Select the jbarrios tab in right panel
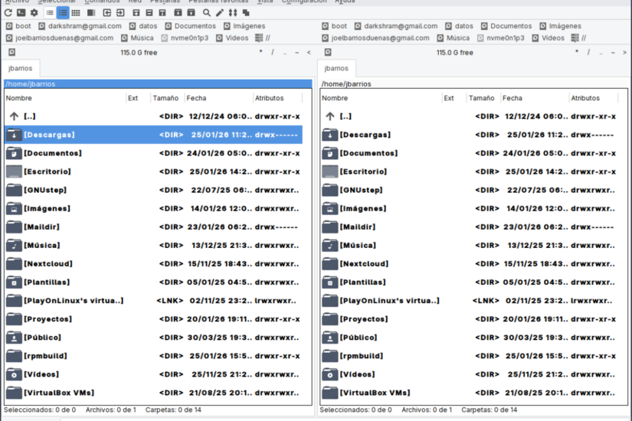Viewport: 632px width, 421px height. click(x=336, y=68)
